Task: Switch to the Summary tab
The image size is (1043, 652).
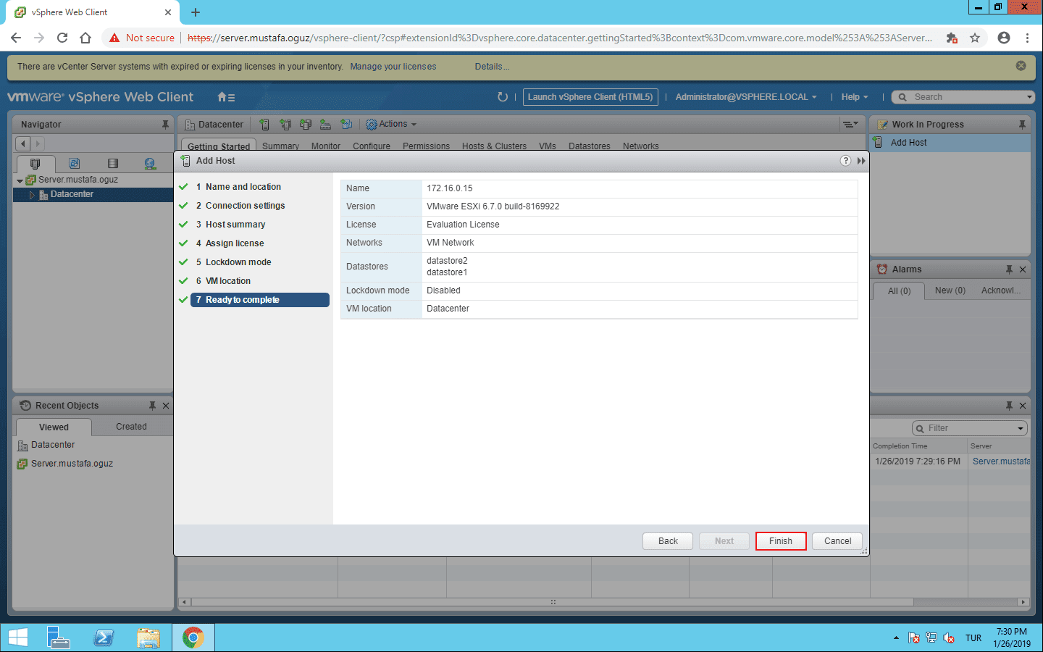Action: coord(280,146)
